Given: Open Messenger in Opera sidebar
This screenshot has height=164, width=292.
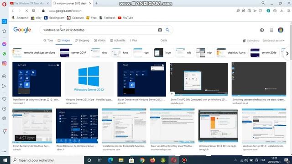Looking at the screenshot, I should click(4, 44).
